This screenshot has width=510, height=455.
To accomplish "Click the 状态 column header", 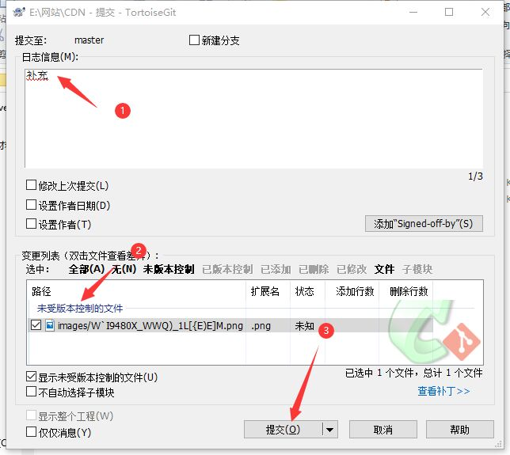I will tap(307, 291).
